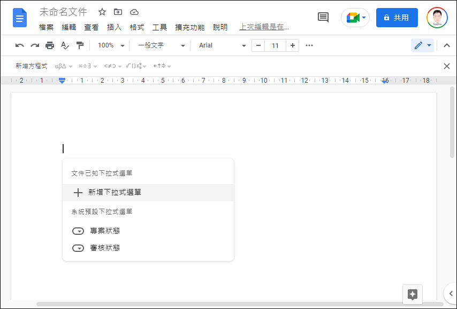
Task: Star the untitled document
Action: [x=102, y=12]
